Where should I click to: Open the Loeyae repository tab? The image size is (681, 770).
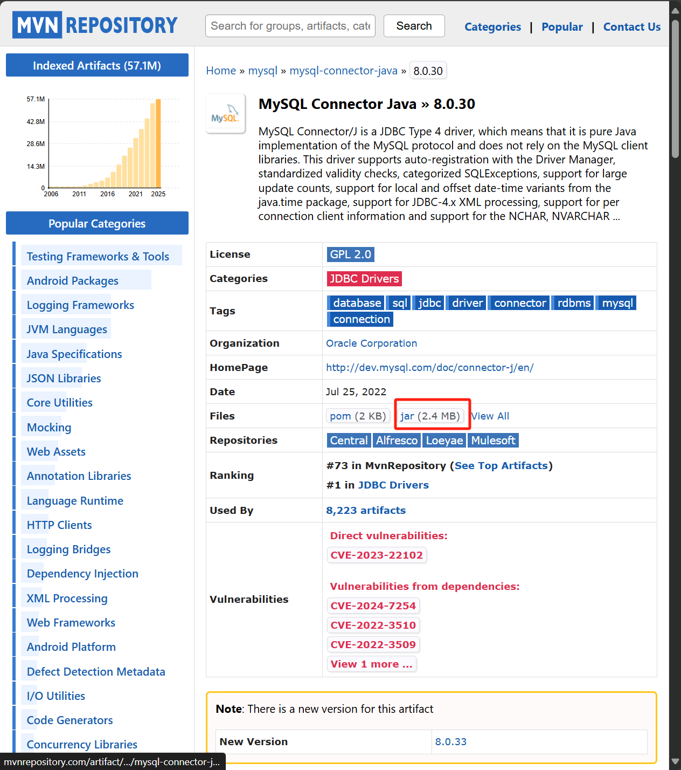[x=444, y=441]
